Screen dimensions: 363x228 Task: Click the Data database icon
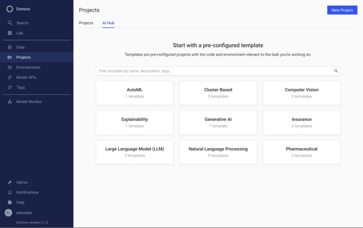click(x=10, y=47)
